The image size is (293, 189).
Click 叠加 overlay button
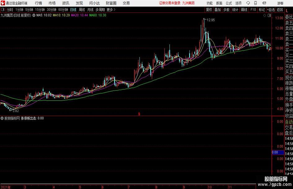click(x=218, y=10)
